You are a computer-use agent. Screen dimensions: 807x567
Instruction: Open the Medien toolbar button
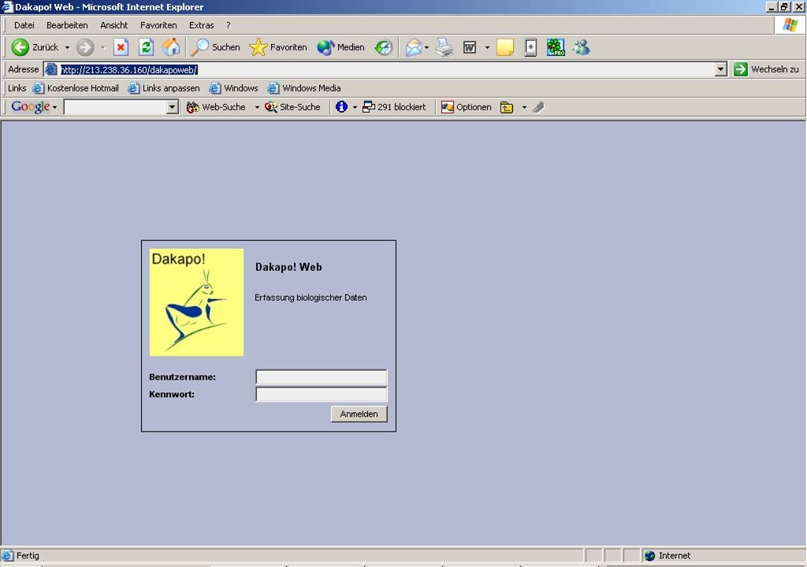[340, 47]
